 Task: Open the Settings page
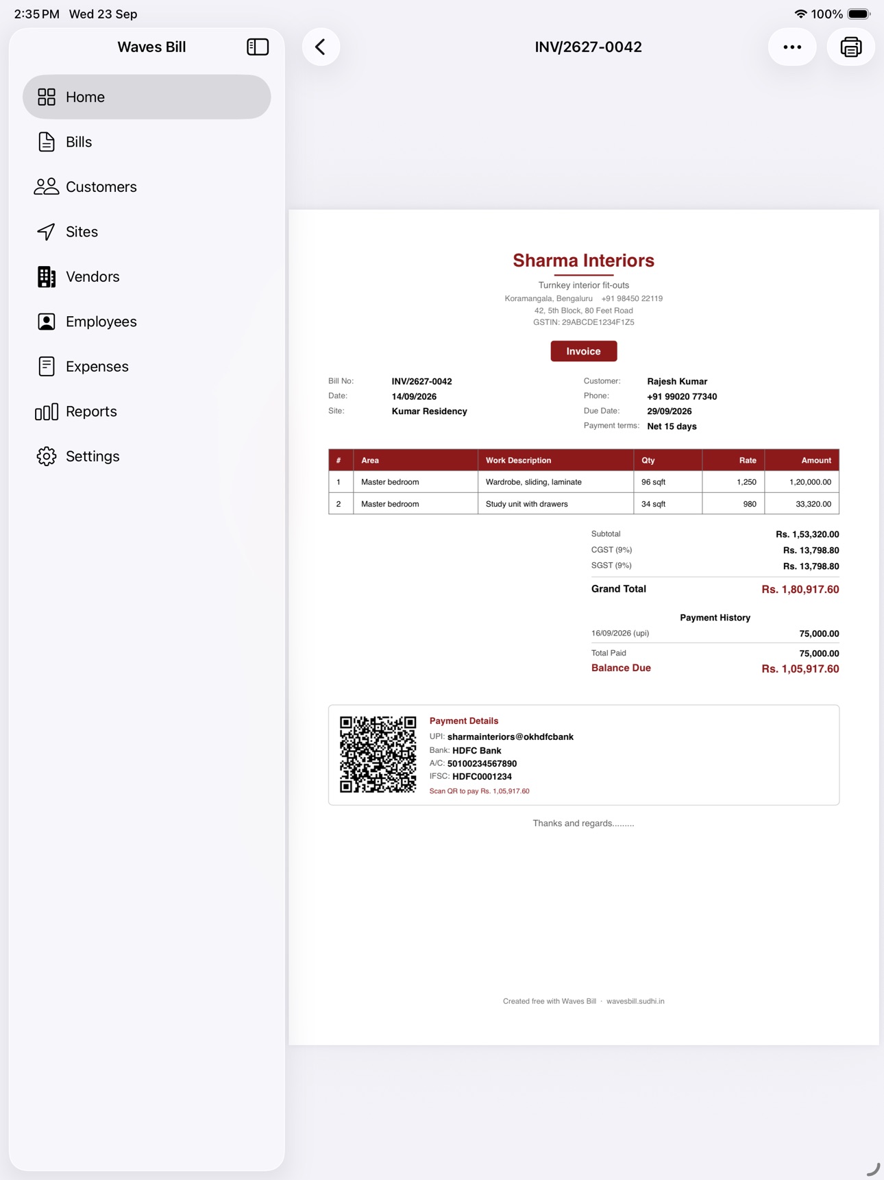147,456
